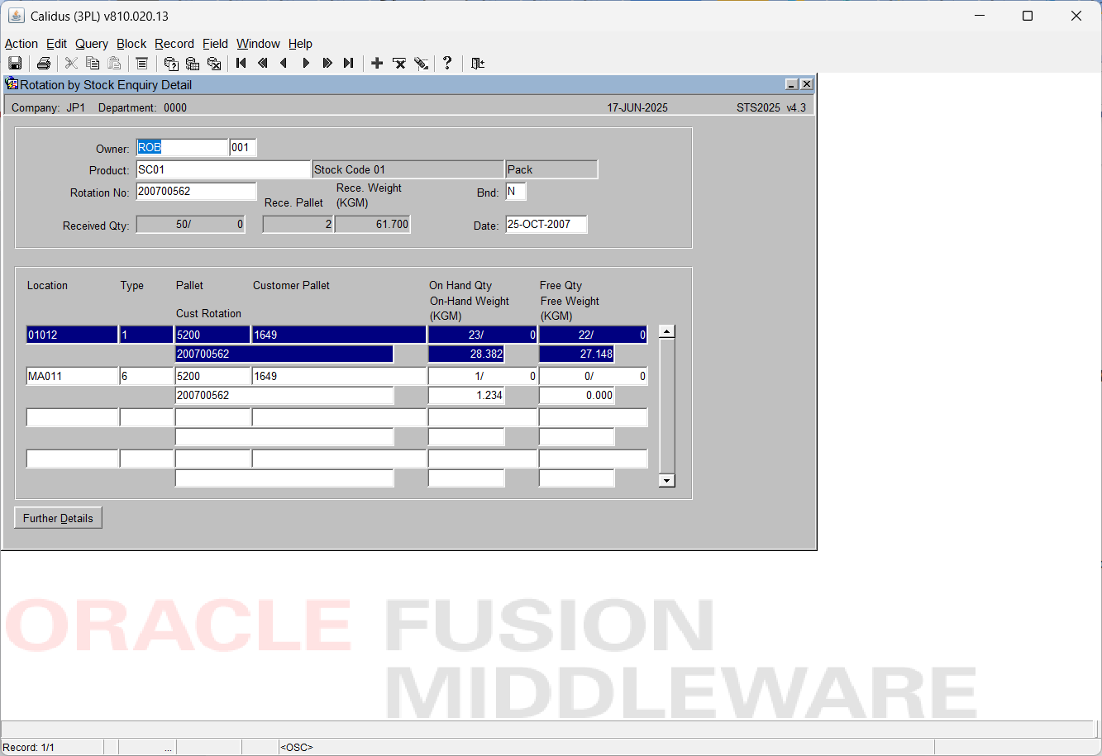The height and width of the screenshot is (756, 1102).
Task: Jump to last record toolbar arrow
Action: 349,64
